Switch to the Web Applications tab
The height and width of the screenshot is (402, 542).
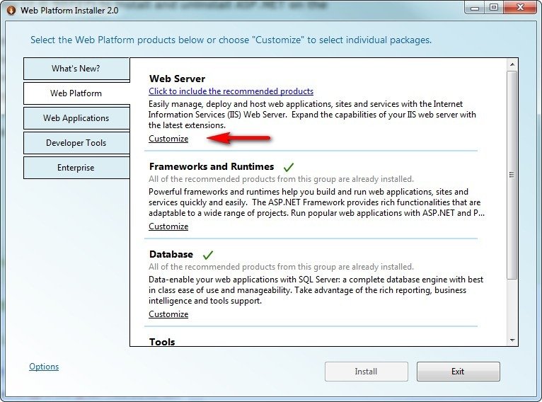76,118
